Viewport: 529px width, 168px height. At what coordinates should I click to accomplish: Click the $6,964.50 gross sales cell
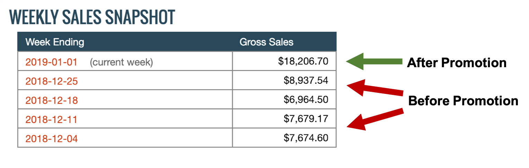click(x=284, y=99)
